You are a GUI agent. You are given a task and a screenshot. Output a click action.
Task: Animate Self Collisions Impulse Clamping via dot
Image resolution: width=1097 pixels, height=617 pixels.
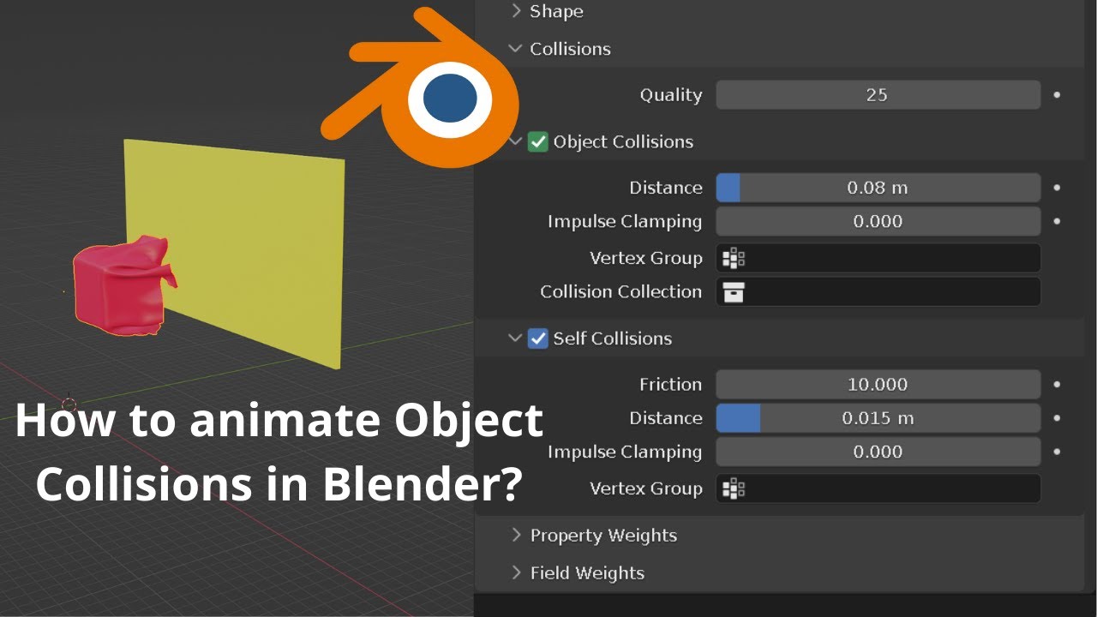(x=1057, y=452)
